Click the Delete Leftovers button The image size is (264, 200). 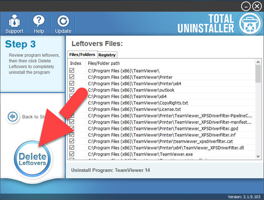[32, 159]
